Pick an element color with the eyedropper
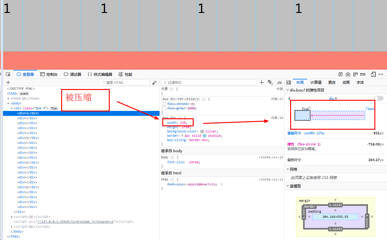387x240 pixels. (x=155, y=82)
